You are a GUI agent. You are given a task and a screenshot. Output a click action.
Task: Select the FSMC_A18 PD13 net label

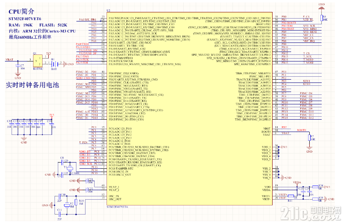pyautogui.click(x=87, y=112)
